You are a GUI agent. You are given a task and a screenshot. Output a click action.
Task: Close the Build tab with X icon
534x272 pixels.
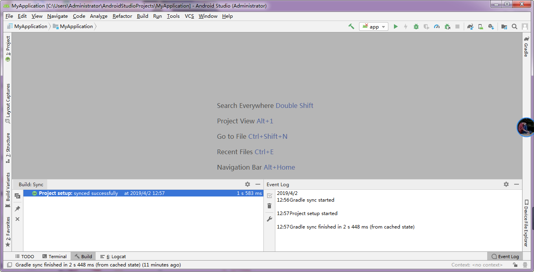(x=17, y=219)
